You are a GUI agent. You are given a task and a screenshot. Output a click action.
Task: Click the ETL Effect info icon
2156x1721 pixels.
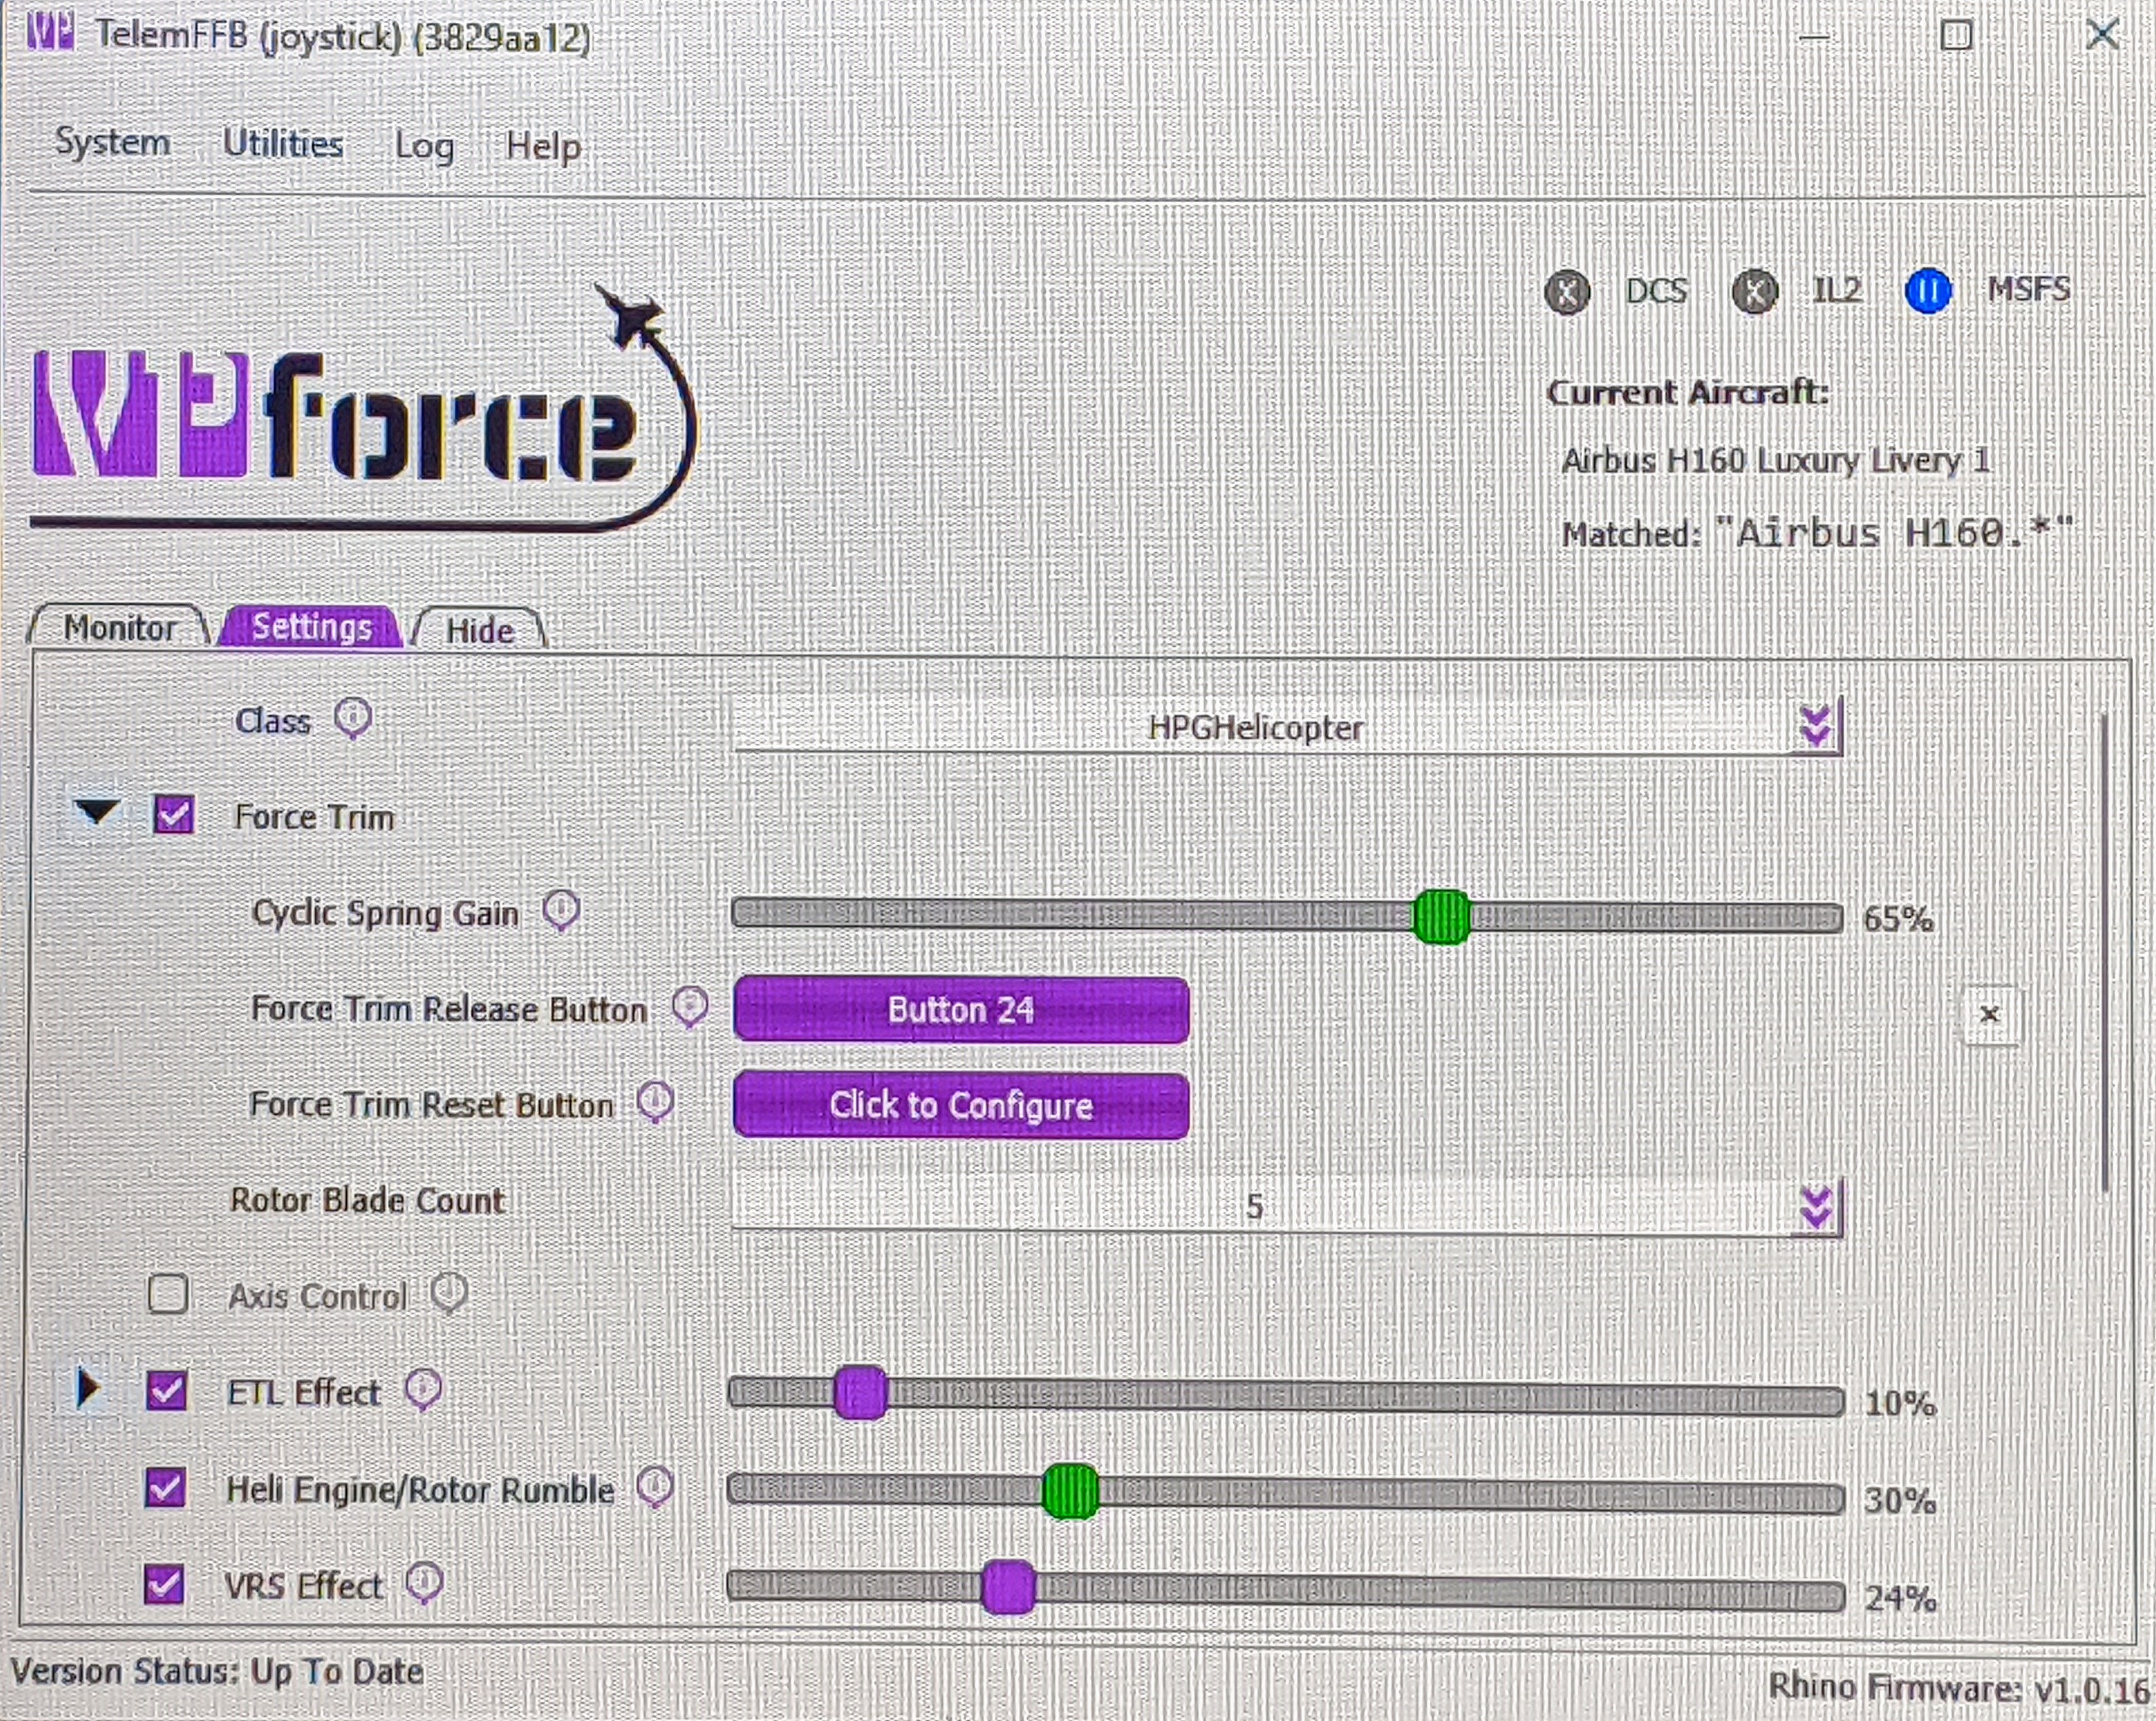tap(423, 1388)
